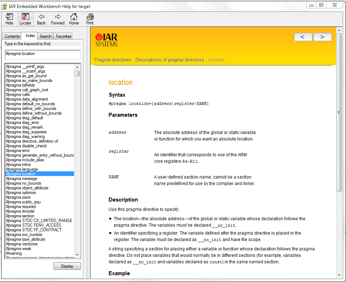The height and width of the screenshot is (282, 346).
Task: Click the keyword input field
Action: 43,54
